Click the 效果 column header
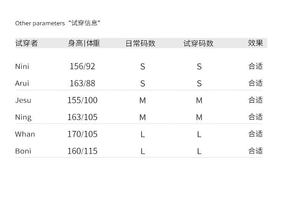 pyautogui.click(x=255, y=43)
